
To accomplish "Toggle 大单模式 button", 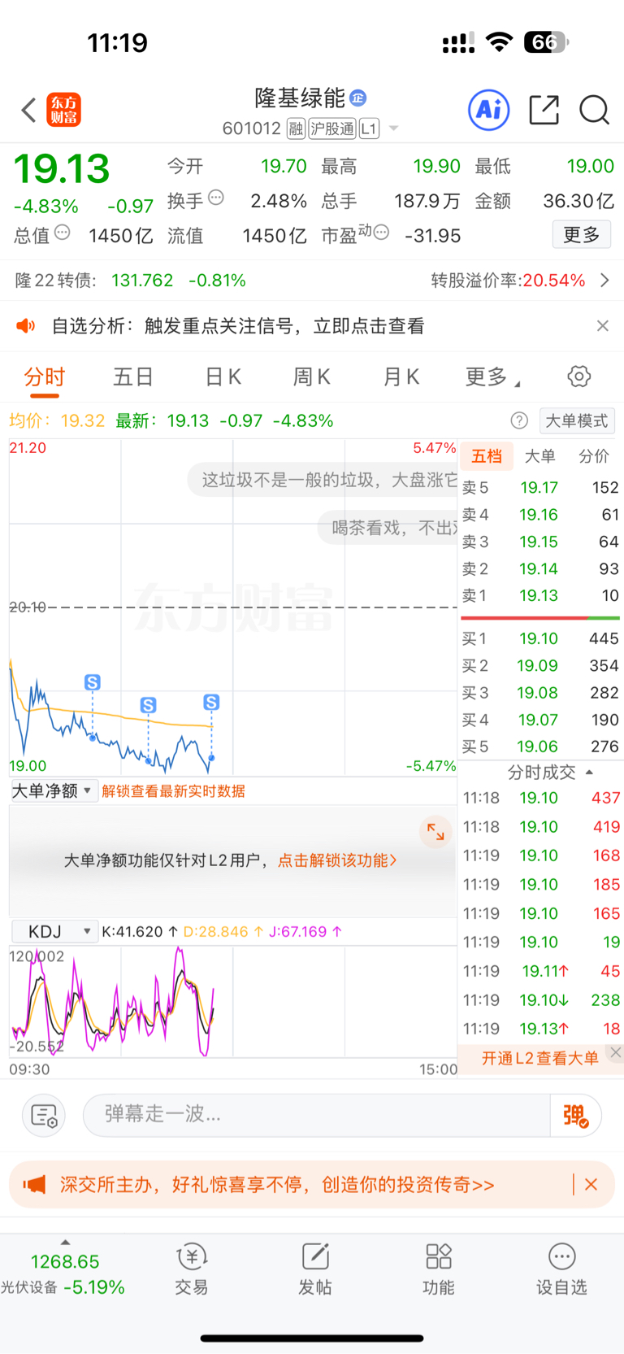I will [576, 420].
